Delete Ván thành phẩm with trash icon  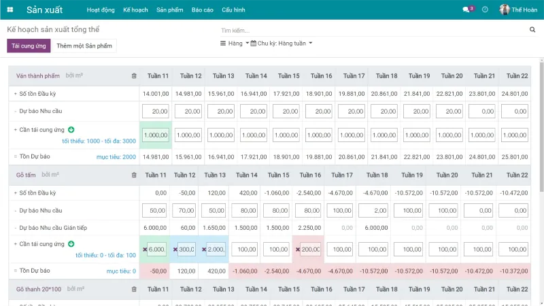(x=134, y=76)
